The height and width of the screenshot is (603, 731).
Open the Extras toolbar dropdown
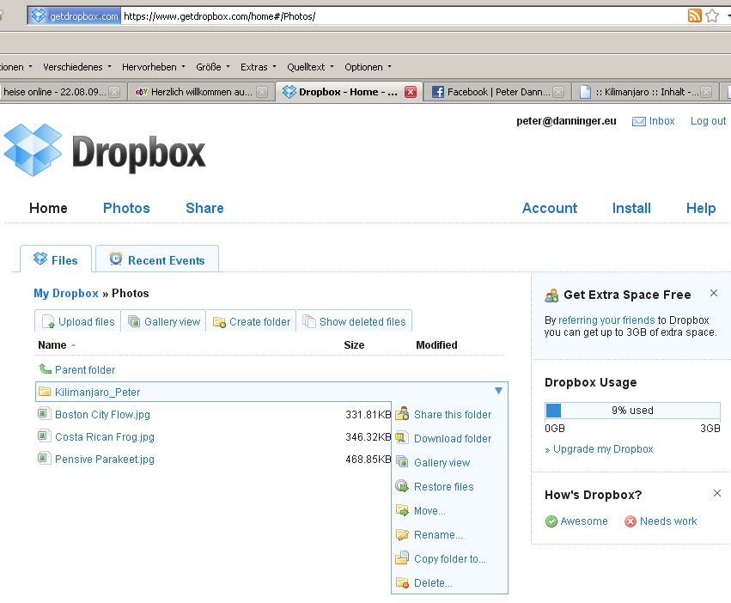click(x=259, y=67)
